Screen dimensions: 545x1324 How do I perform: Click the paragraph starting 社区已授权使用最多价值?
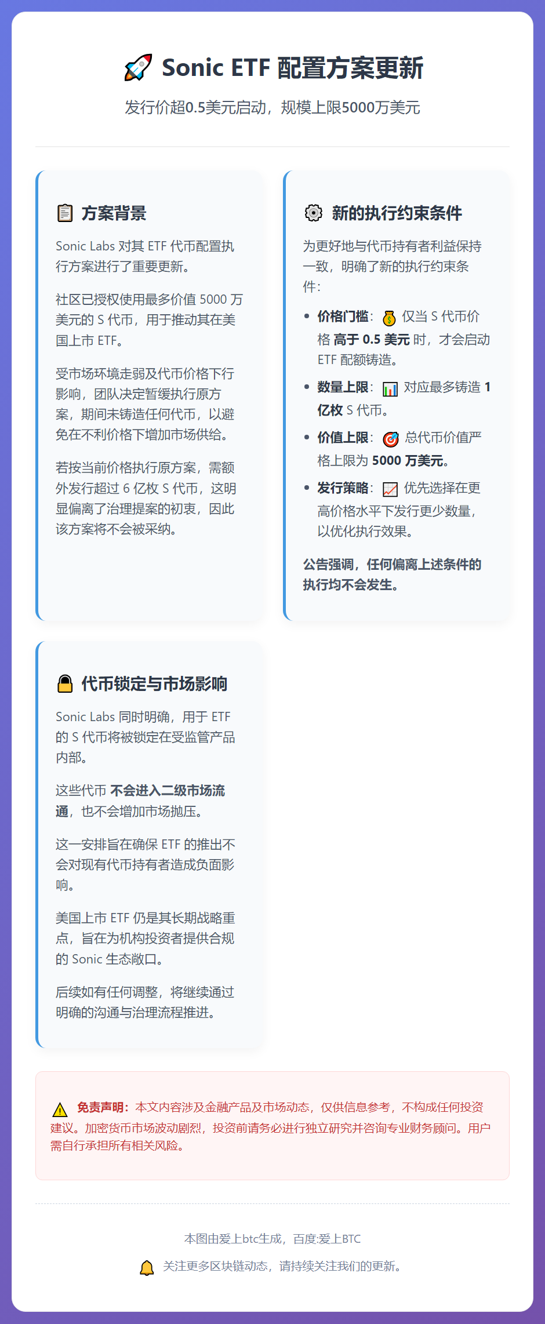[149, 320]
